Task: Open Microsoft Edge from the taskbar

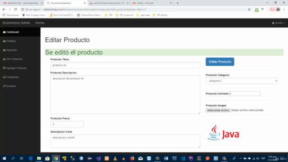Action: click(31, 158)
